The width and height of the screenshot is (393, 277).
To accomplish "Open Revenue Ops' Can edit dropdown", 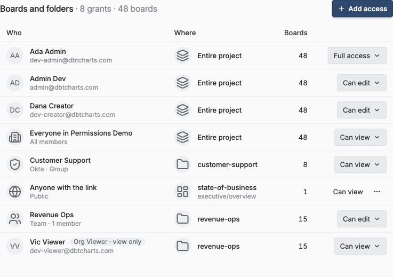I will coord(362,219).
